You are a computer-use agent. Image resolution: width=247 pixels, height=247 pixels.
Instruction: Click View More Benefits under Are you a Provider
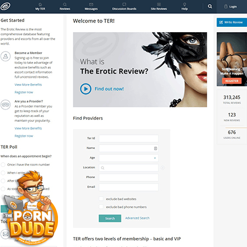click(x=28, y=128)
